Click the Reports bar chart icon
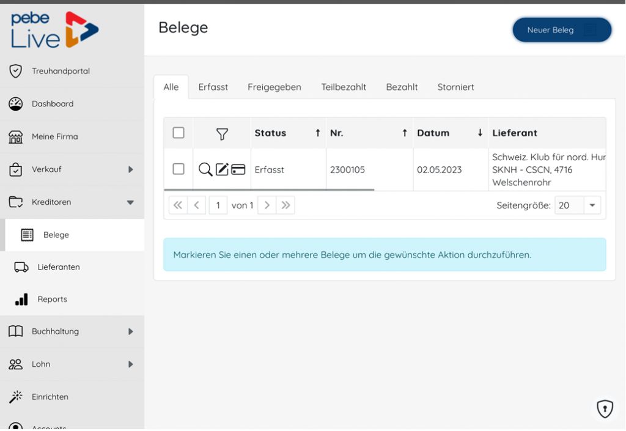This screenshot has height=431, width=626. tap(21, 300)
